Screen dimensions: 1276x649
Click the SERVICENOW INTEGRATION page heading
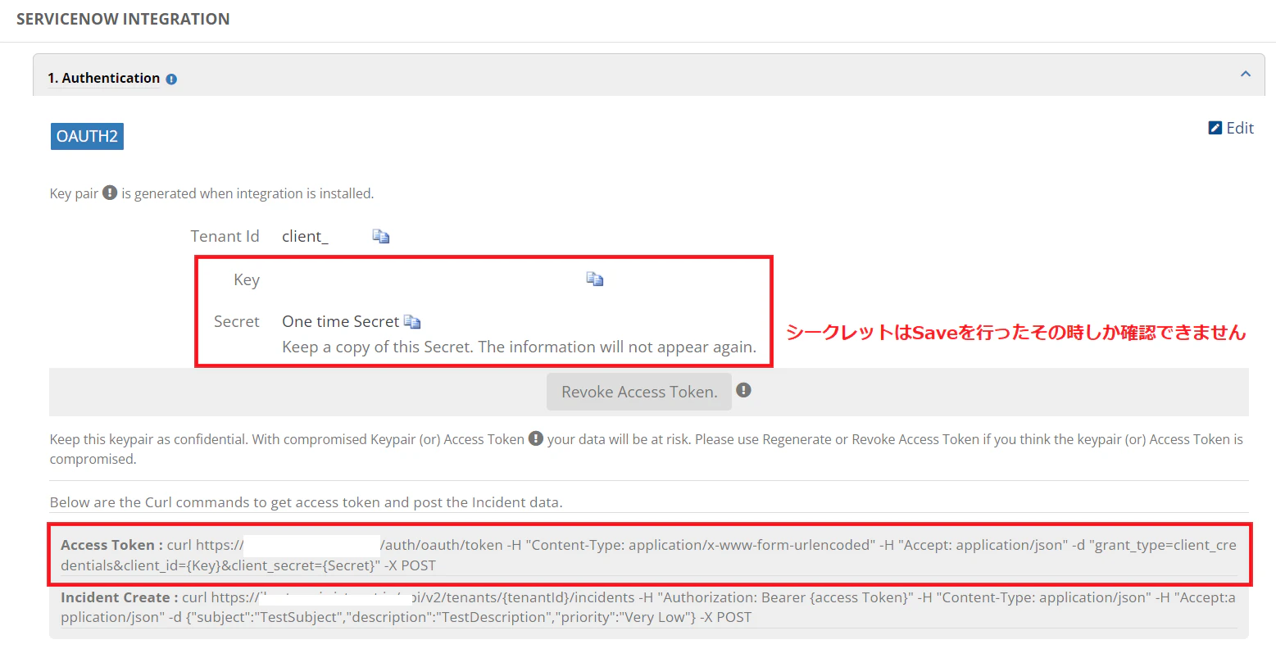[123, 19]
